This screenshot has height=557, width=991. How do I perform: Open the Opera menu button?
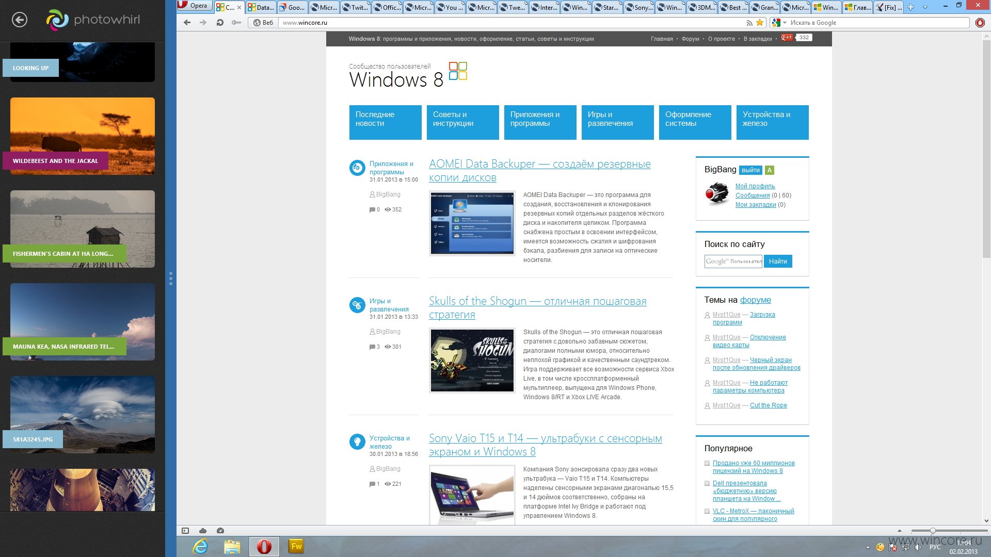(x=195, y=6)
